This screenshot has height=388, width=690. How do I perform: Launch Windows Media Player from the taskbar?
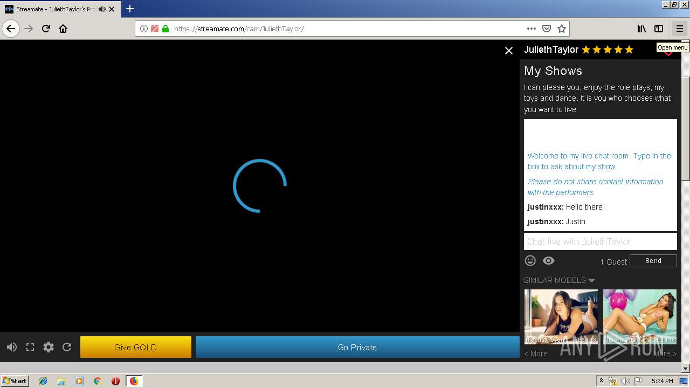click(79, 381)
